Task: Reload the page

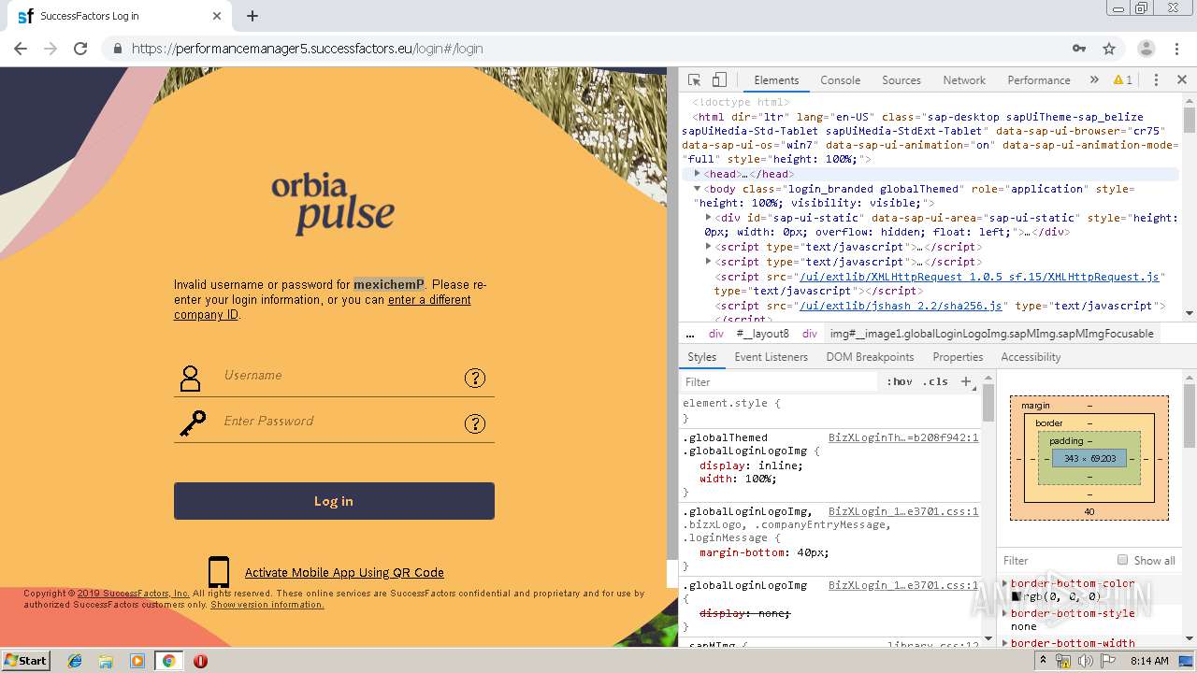Action: 80,49
